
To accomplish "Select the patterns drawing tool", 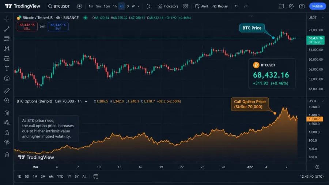I will (x=7, y=49).
